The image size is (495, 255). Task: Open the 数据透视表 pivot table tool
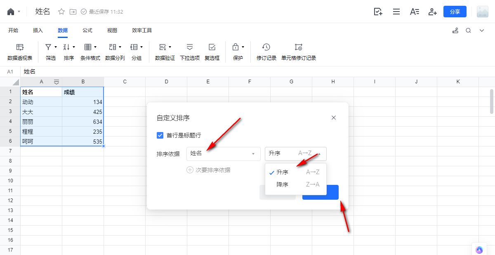click(x=20, y=52)
